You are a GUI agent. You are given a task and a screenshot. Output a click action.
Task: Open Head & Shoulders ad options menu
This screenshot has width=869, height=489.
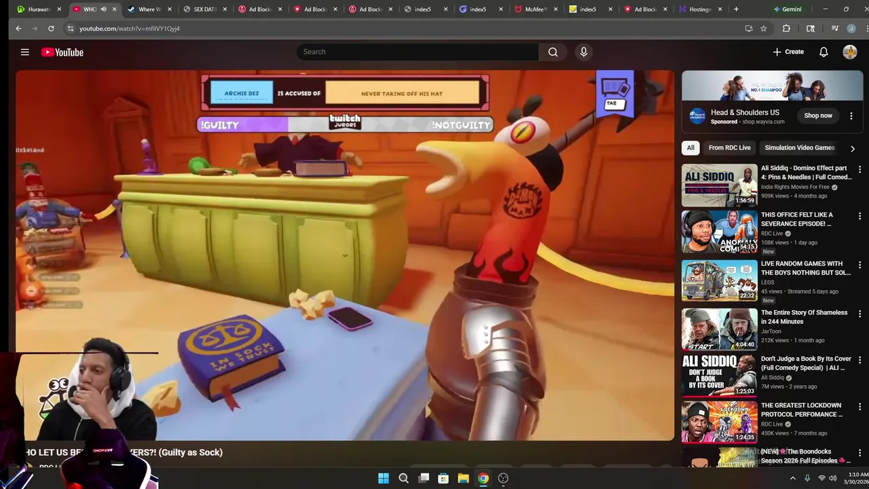click(851, 116)
